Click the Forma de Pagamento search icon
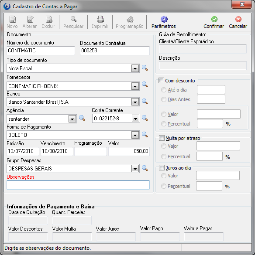 tap(145, 135)
